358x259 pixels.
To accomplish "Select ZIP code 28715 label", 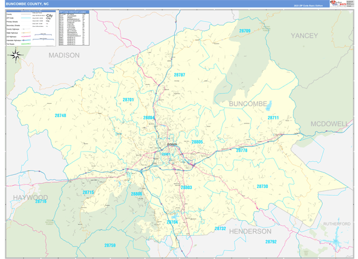I will [x=88, y=193].
